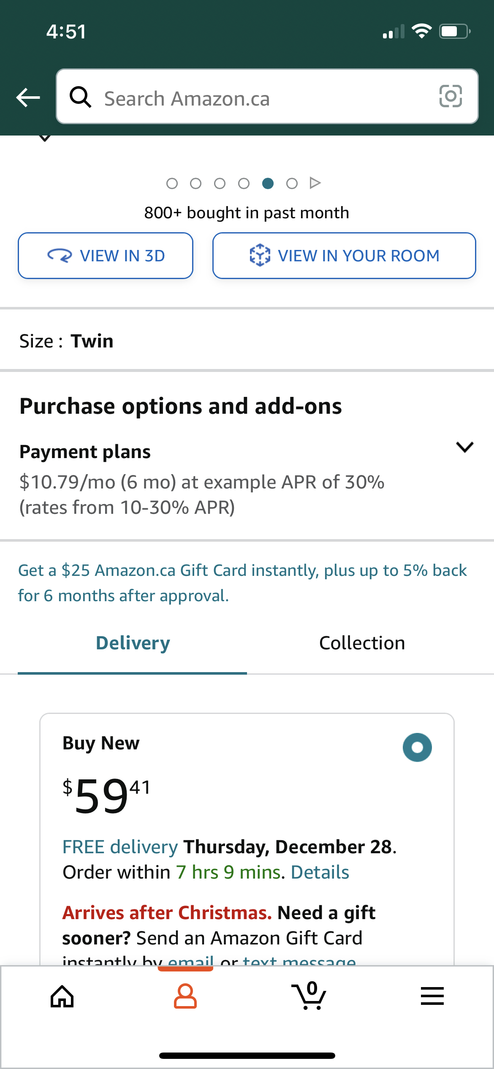Tap the VIEW IN 3D button
Screen dimensions: 494x1069
[x=106, y=255]
